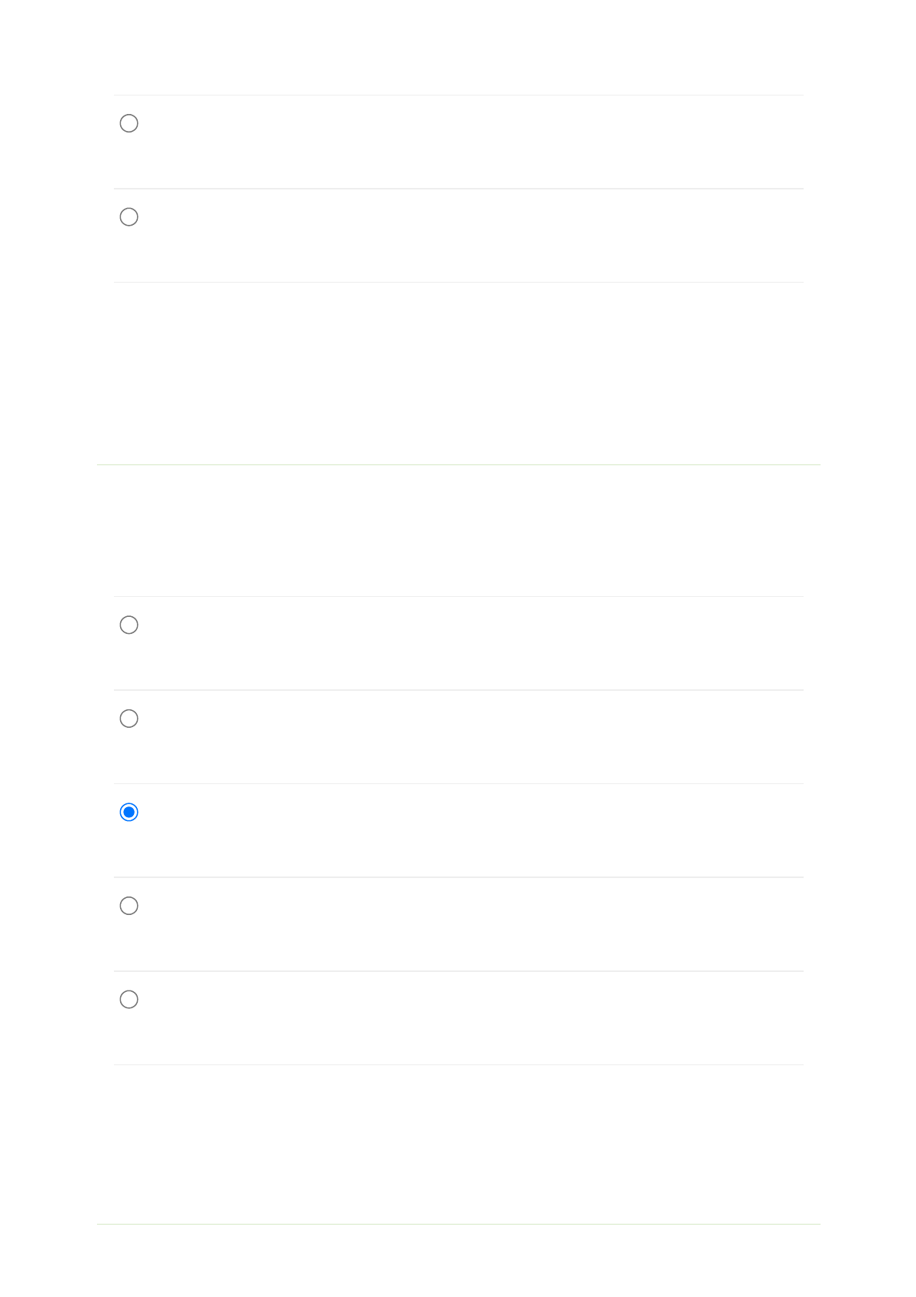Viewport: 916px width, 1297px height.
Task: Choose the first radio option in the five-option group
Action: (129, 625)
